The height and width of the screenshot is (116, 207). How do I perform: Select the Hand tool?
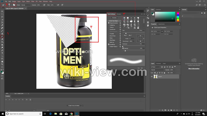coord(2,62)
